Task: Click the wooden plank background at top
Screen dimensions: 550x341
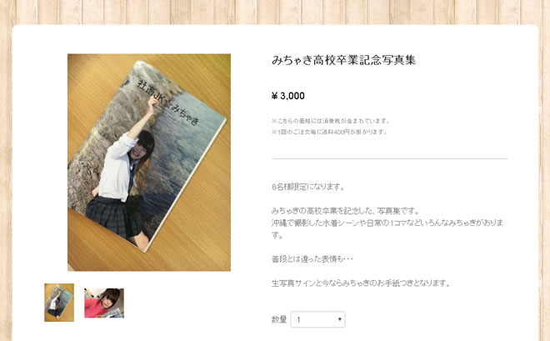Action: [x=275, y=11]
